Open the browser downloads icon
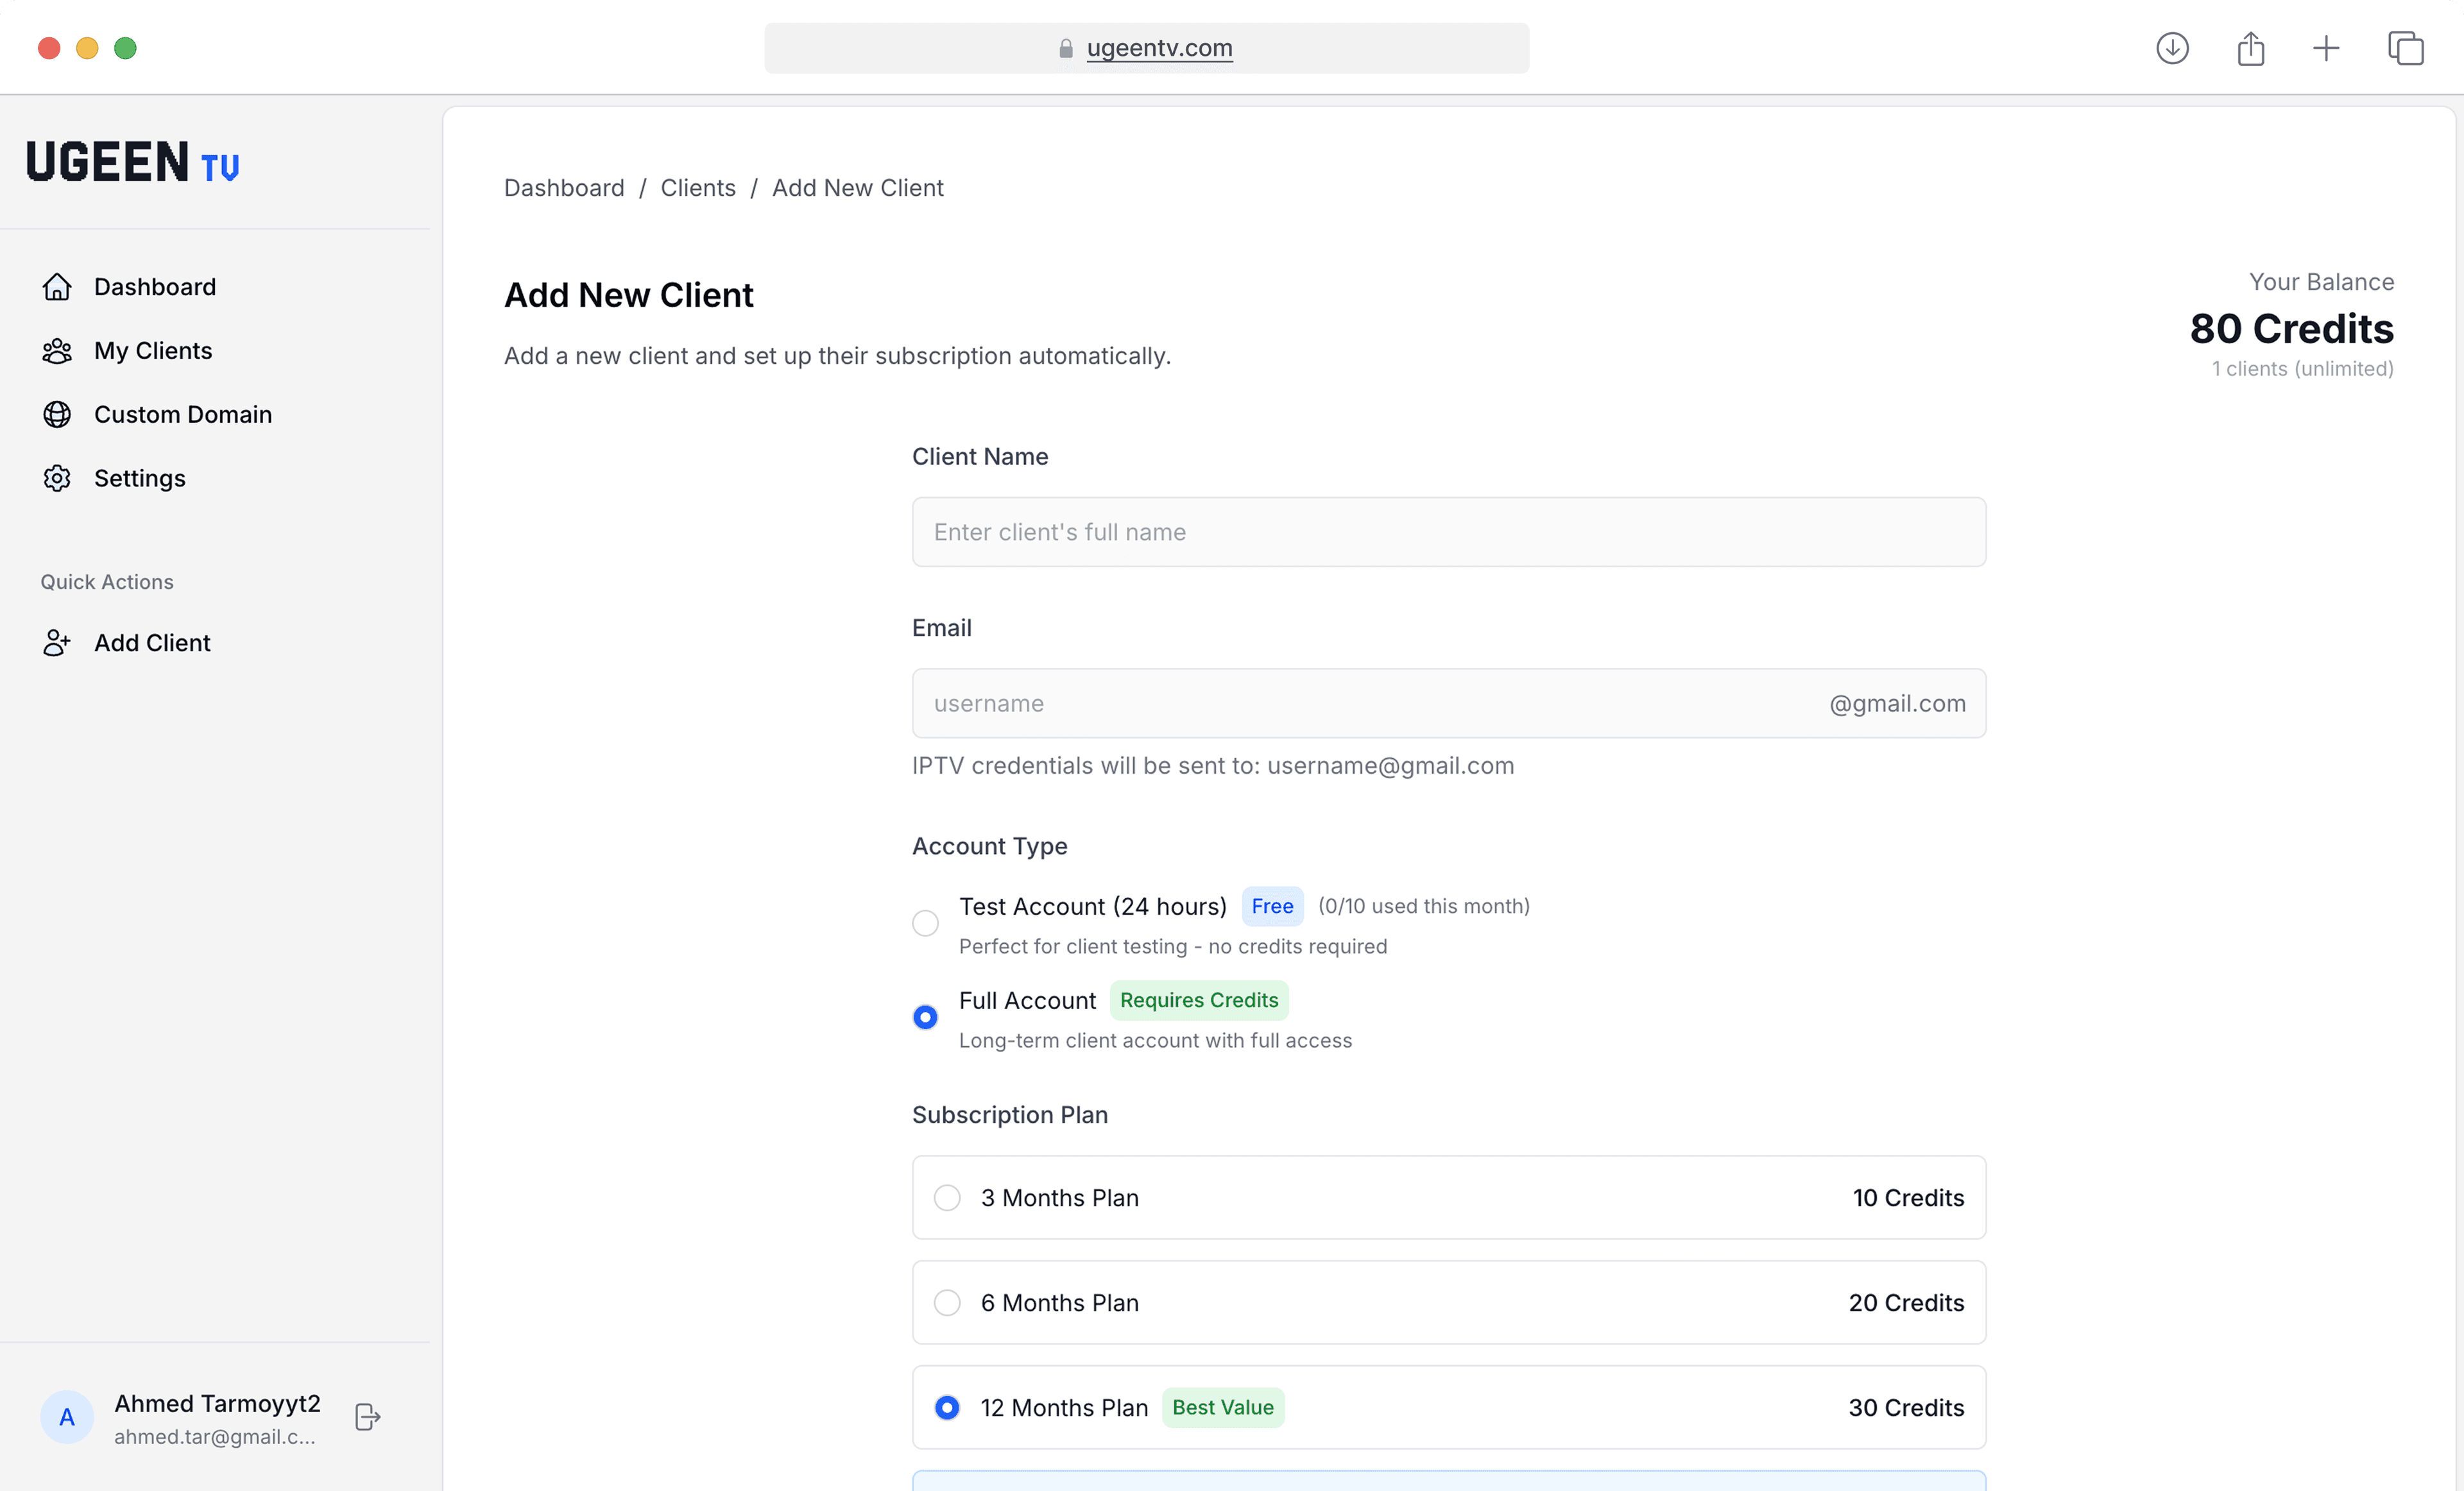This screenshot has width=2464, height=1491. click(2172, 48)
